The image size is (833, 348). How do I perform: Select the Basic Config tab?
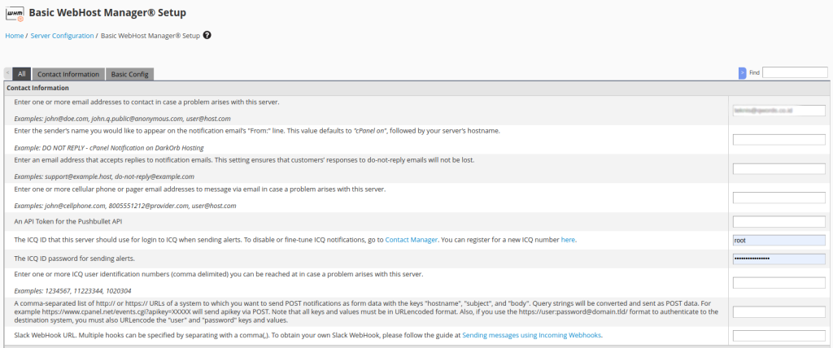click(x=129, y=74)
